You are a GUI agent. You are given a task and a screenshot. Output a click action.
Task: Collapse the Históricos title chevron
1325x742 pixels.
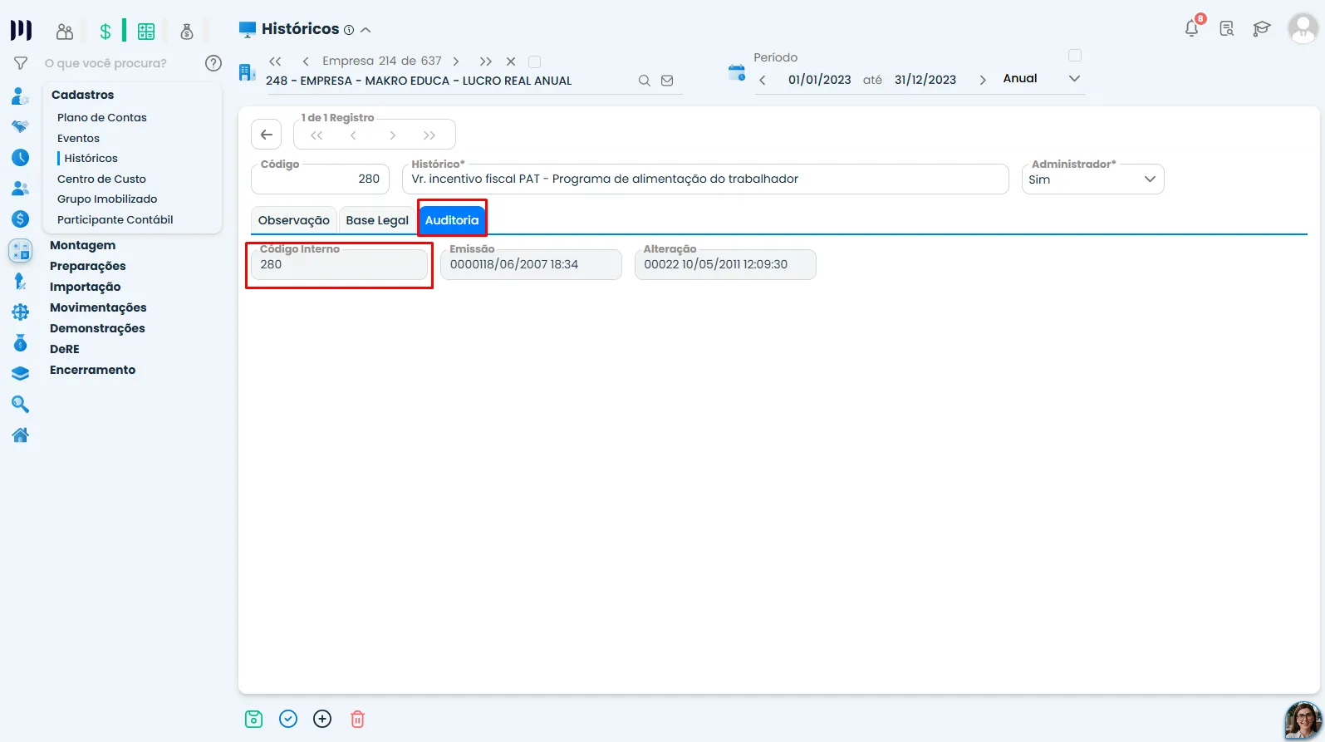click(x=366, y=30)
